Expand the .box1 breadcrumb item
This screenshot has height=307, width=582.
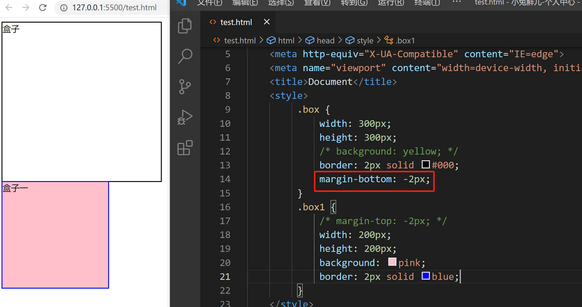coord(405,40)
